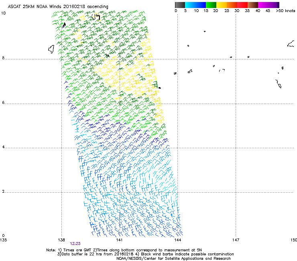Click the island outline near 147.3E 8N
The width and height of the screenshot is (297, 261).
point(248,57)
